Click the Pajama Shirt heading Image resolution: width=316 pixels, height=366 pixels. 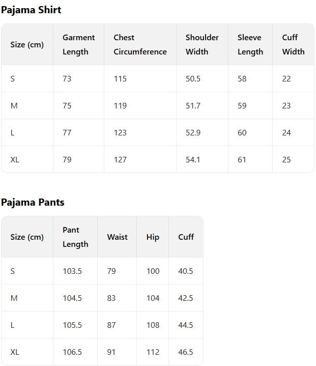(x=31, y=10)
